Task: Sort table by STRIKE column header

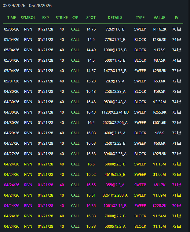Action: [62, 18]
